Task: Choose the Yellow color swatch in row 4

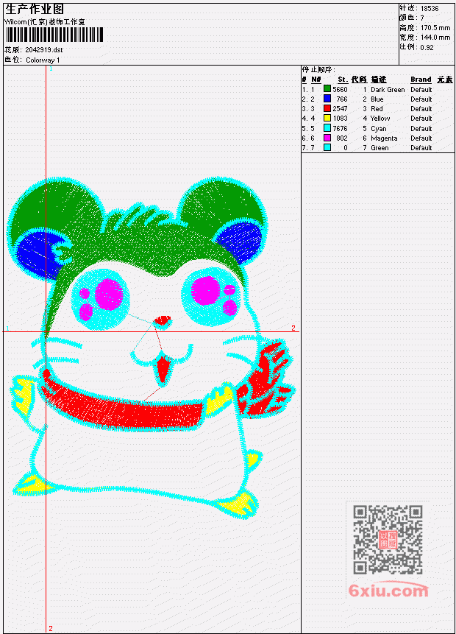Action: point(327,118)
